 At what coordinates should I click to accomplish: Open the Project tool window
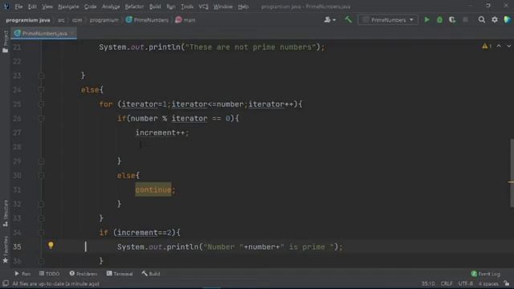(x=6, y=42)
